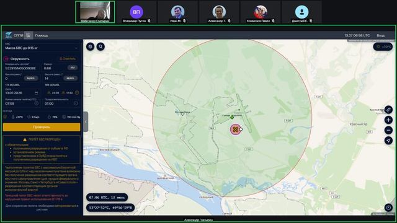Image resolution: width=397 pixels, height=223 pixels.
Task: Toggle maximum altitude M/AGL unit
Action: click(70, 79)
